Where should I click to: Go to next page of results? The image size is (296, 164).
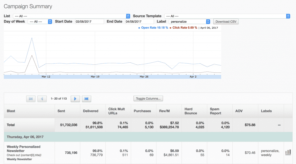(75, 99)
